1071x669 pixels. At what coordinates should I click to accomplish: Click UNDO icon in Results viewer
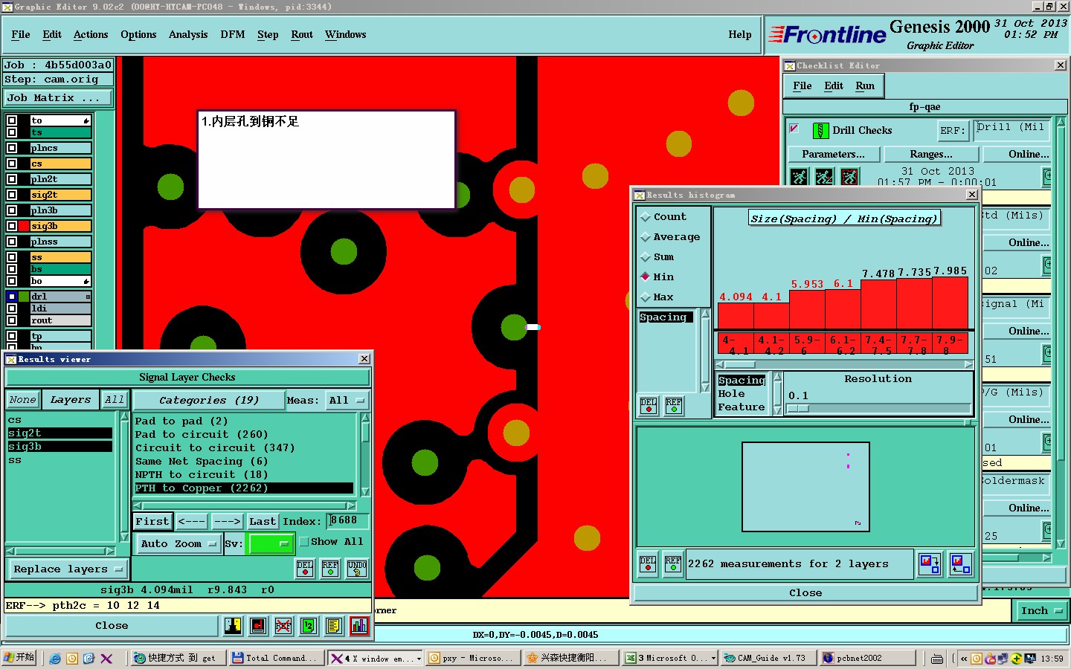357,569
